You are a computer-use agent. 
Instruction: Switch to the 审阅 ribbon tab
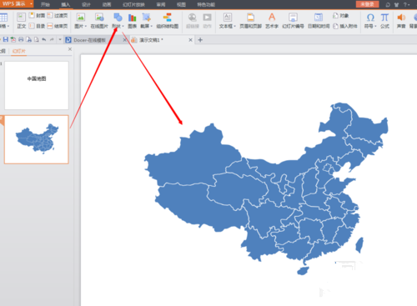pyautogui.click(x=161, y=4)
